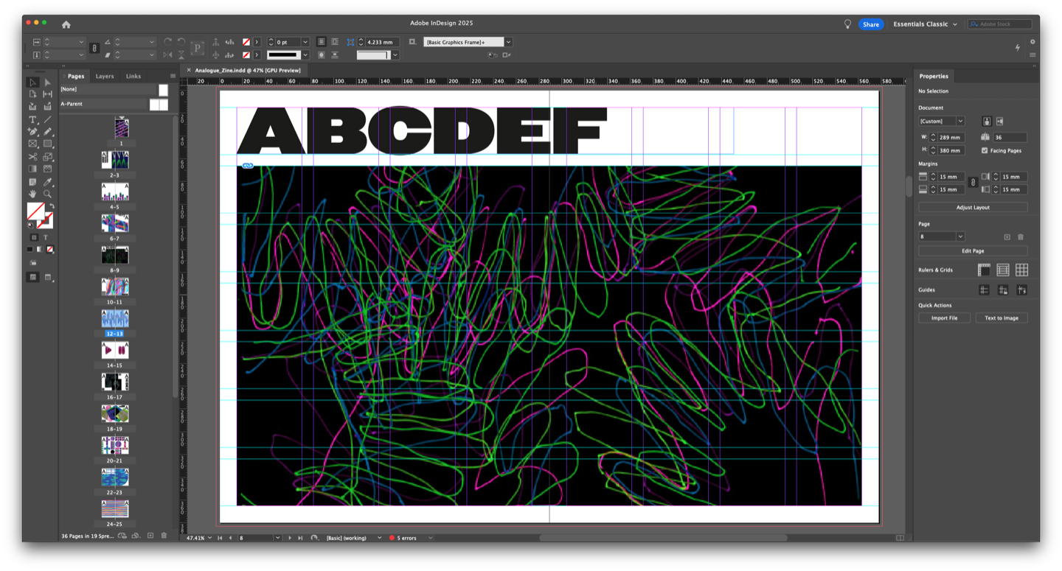
Task: Open the Essentials Classic workspace dropdown
Action: point(925,24)
